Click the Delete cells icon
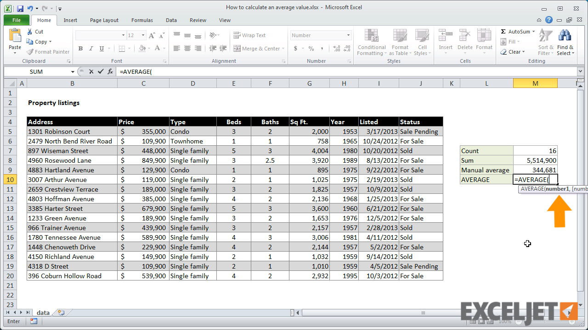Screen dimensions: 588x330 click(464, 36)
